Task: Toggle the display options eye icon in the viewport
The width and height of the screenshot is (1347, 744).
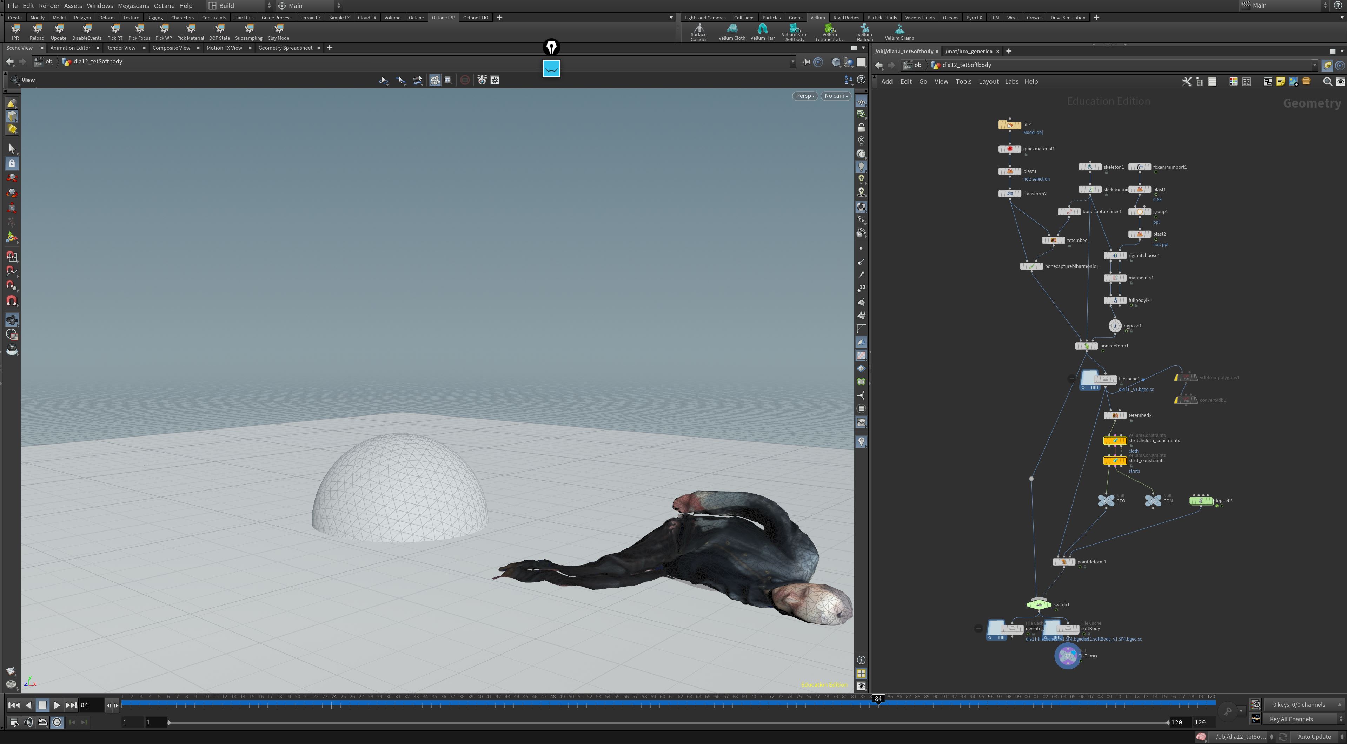Action: click(861, 686)
